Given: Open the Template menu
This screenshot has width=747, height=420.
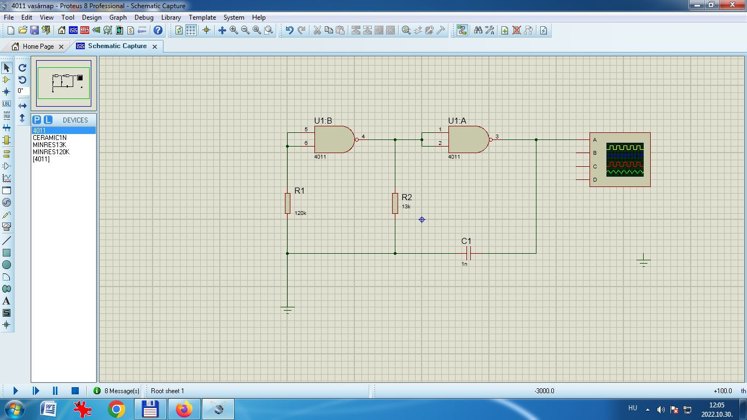Looking at the screenshot, I should click(202, 17).
